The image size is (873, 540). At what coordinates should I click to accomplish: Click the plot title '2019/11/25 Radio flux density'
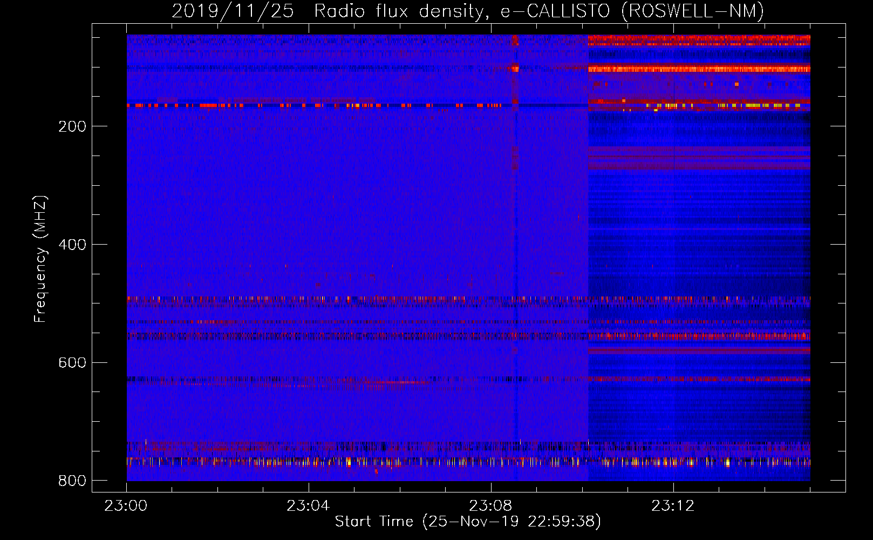pyautogui.click(x=468, y=11)
